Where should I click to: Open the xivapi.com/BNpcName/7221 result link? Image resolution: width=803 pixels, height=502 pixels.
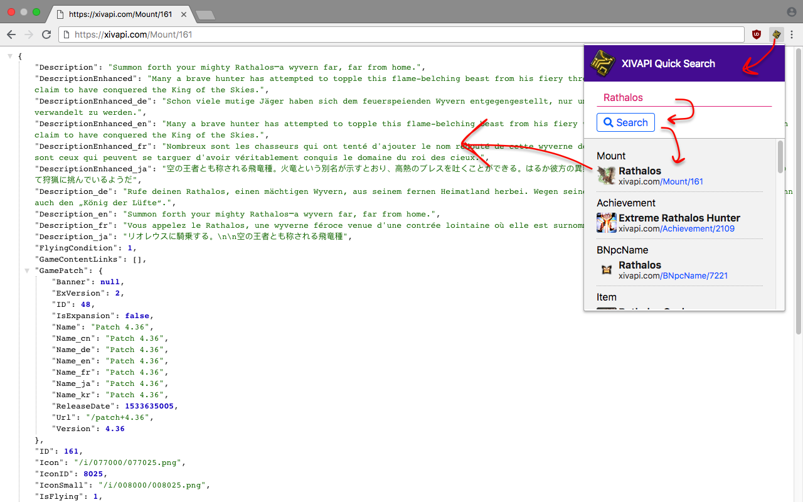coord(673,276)
